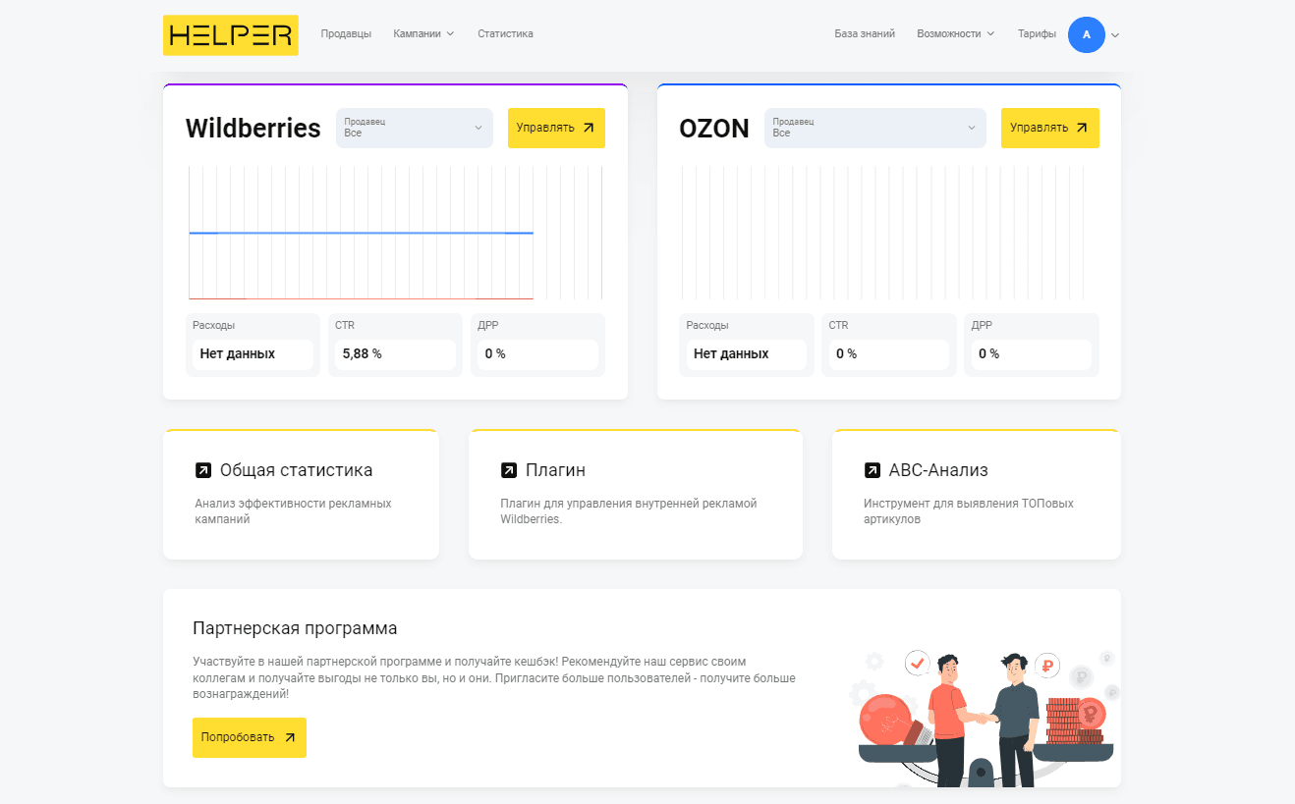Click the partner handshake illustration

(x=984, y=717)
